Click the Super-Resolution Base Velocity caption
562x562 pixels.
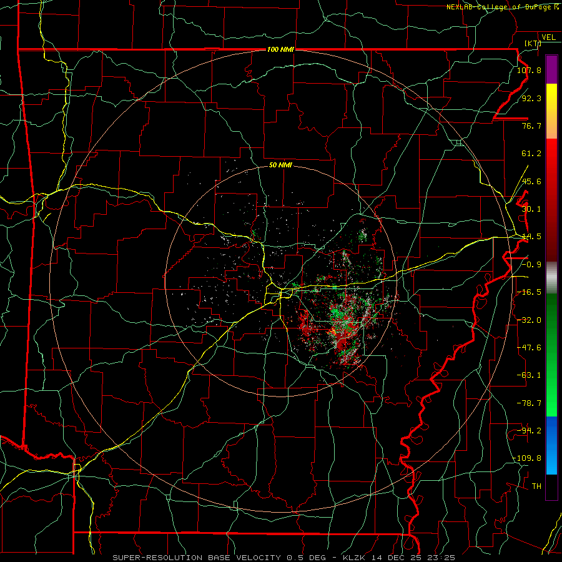(283, 558)
